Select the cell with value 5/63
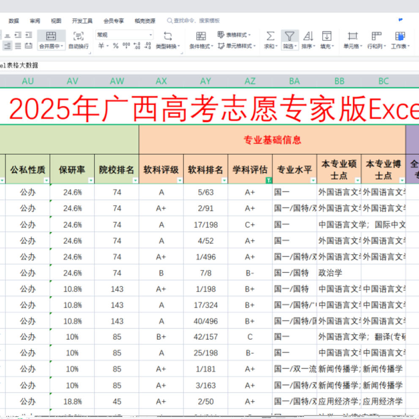Screen dimensions: 419x419 [206, 192]
